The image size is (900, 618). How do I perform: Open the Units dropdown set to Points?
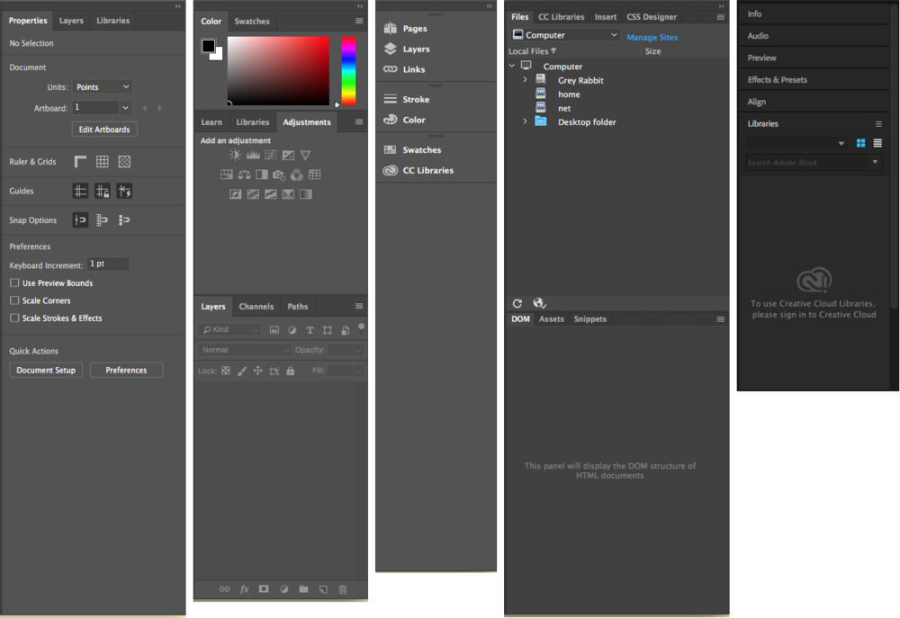(103, 87)
